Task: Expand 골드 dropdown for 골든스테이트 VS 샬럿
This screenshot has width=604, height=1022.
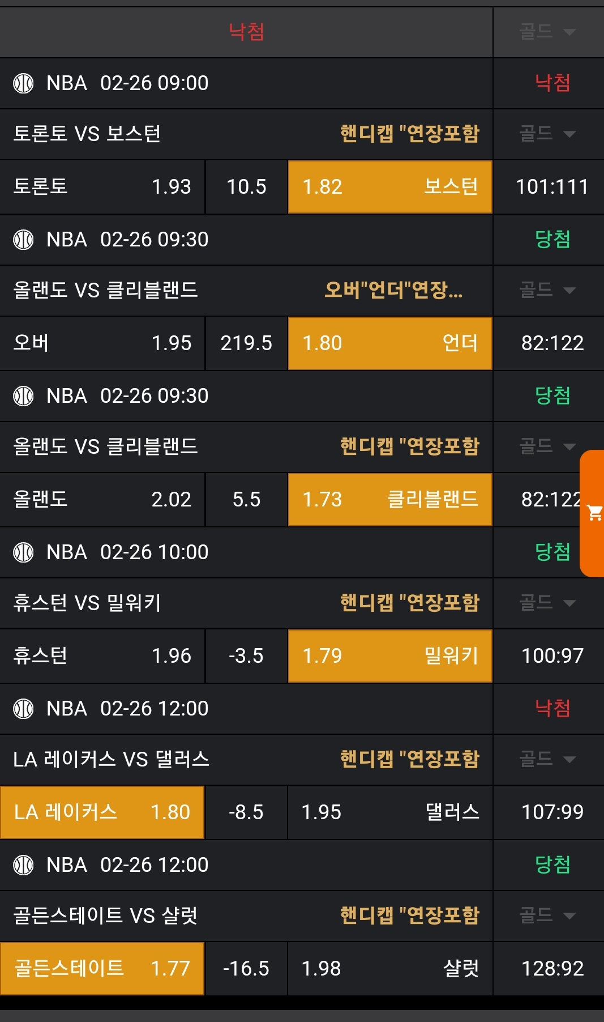Action: (547, 916)
